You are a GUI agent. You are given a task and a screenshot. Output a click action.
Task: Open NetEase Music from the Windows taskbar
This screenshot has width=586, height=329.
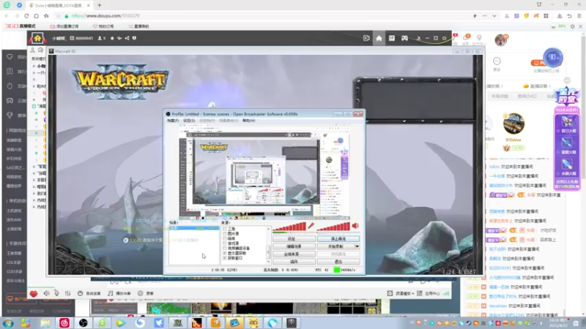coord(64,322)
